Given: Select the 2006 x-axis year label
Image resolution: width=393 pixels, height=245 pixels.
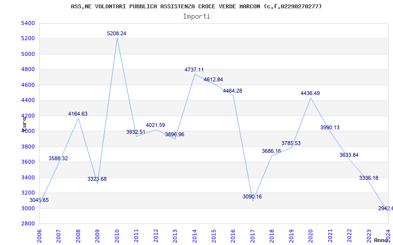Looking at the screenshot, I should point(39,236).
